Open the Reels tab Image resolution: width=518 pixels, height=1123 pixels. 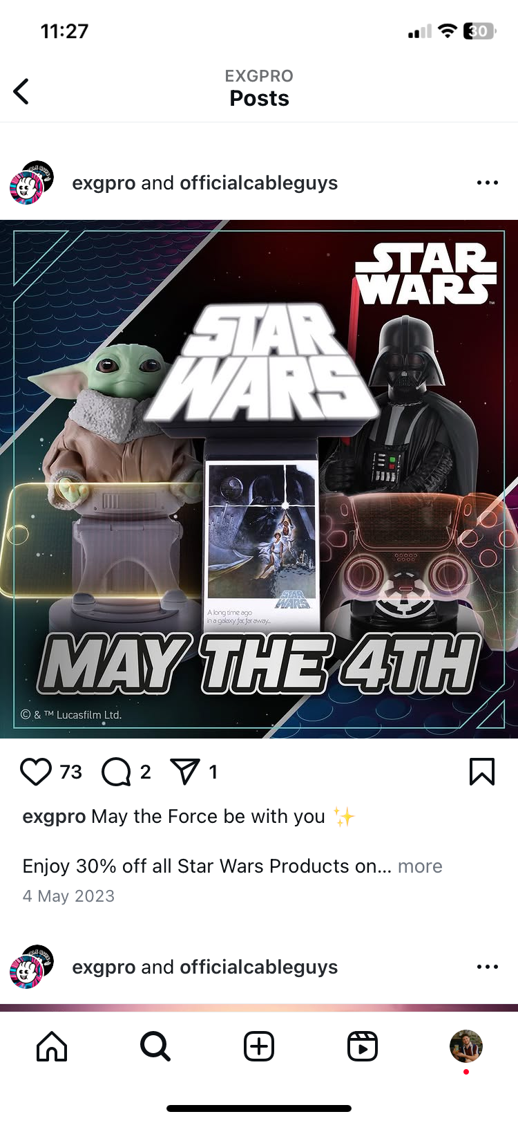pos(363,1046)
